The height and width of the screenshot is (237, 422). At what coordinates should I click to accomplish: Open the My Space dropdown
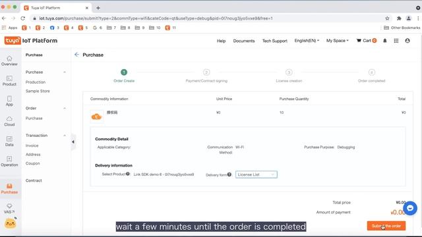tap(337, 41)
